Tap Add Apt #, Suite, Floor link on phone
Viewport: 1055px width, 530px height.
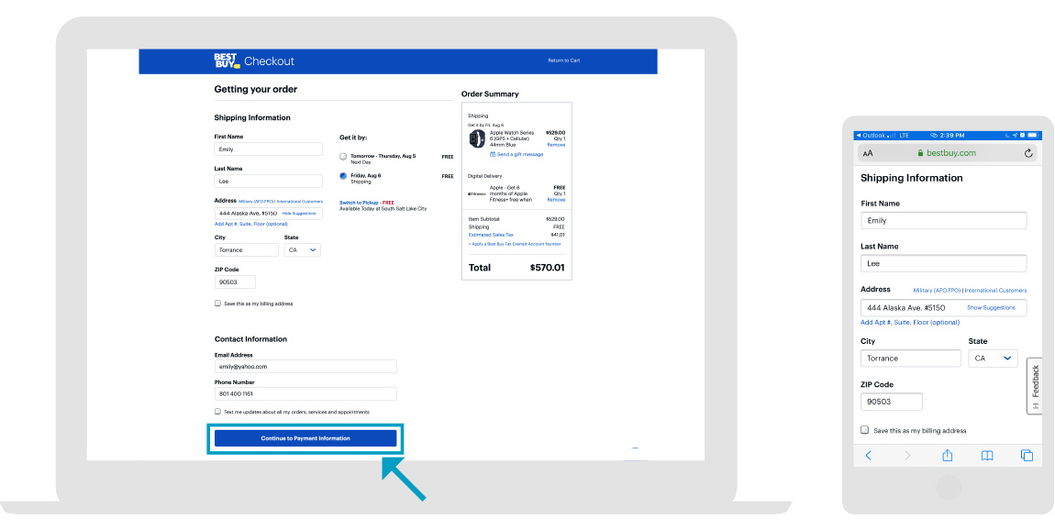coord(910,322)
